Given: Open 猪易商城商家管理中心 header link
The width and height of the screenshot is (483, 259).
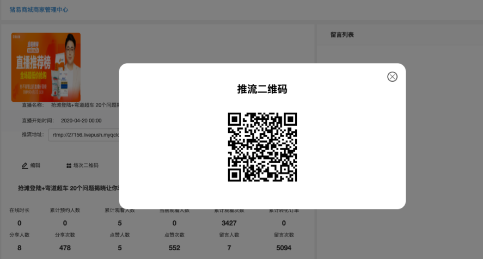Looking at the screenshot, I should 39,10.
